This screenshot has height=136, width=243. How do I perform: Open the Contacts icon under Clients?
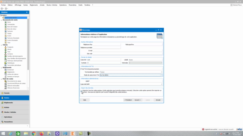(6, 54)
